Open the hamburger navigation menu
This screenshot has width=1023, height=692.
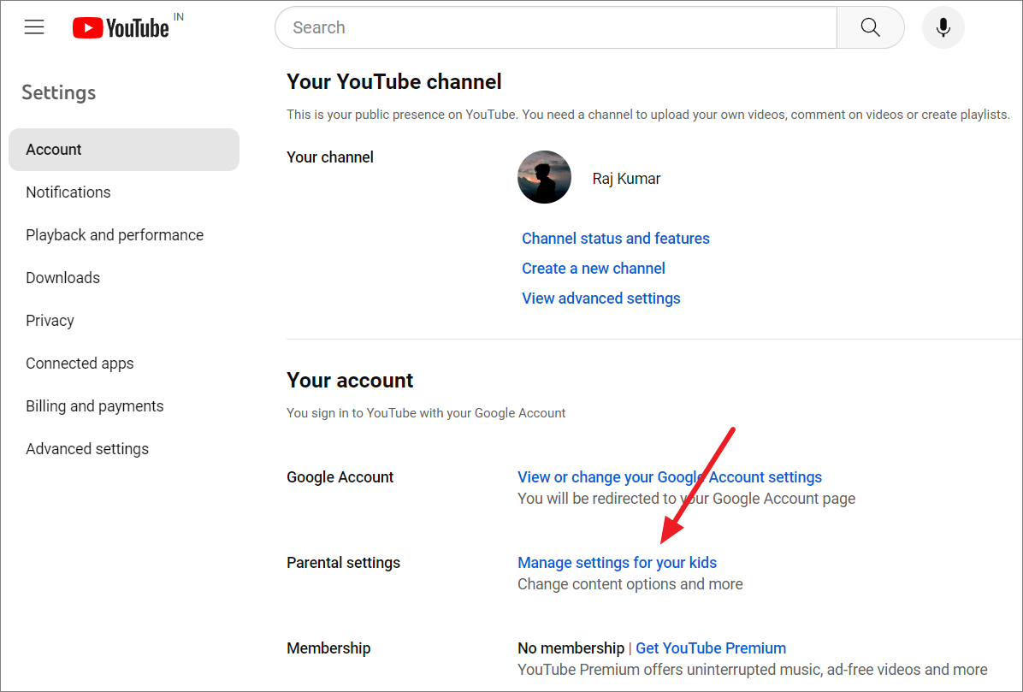[34, 27]
